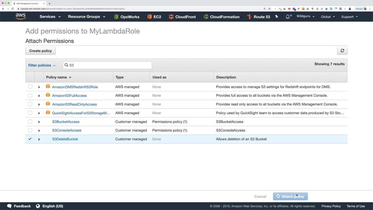Open the Support menu
Viewport: 373px width, 210px height.
point(349,17)
